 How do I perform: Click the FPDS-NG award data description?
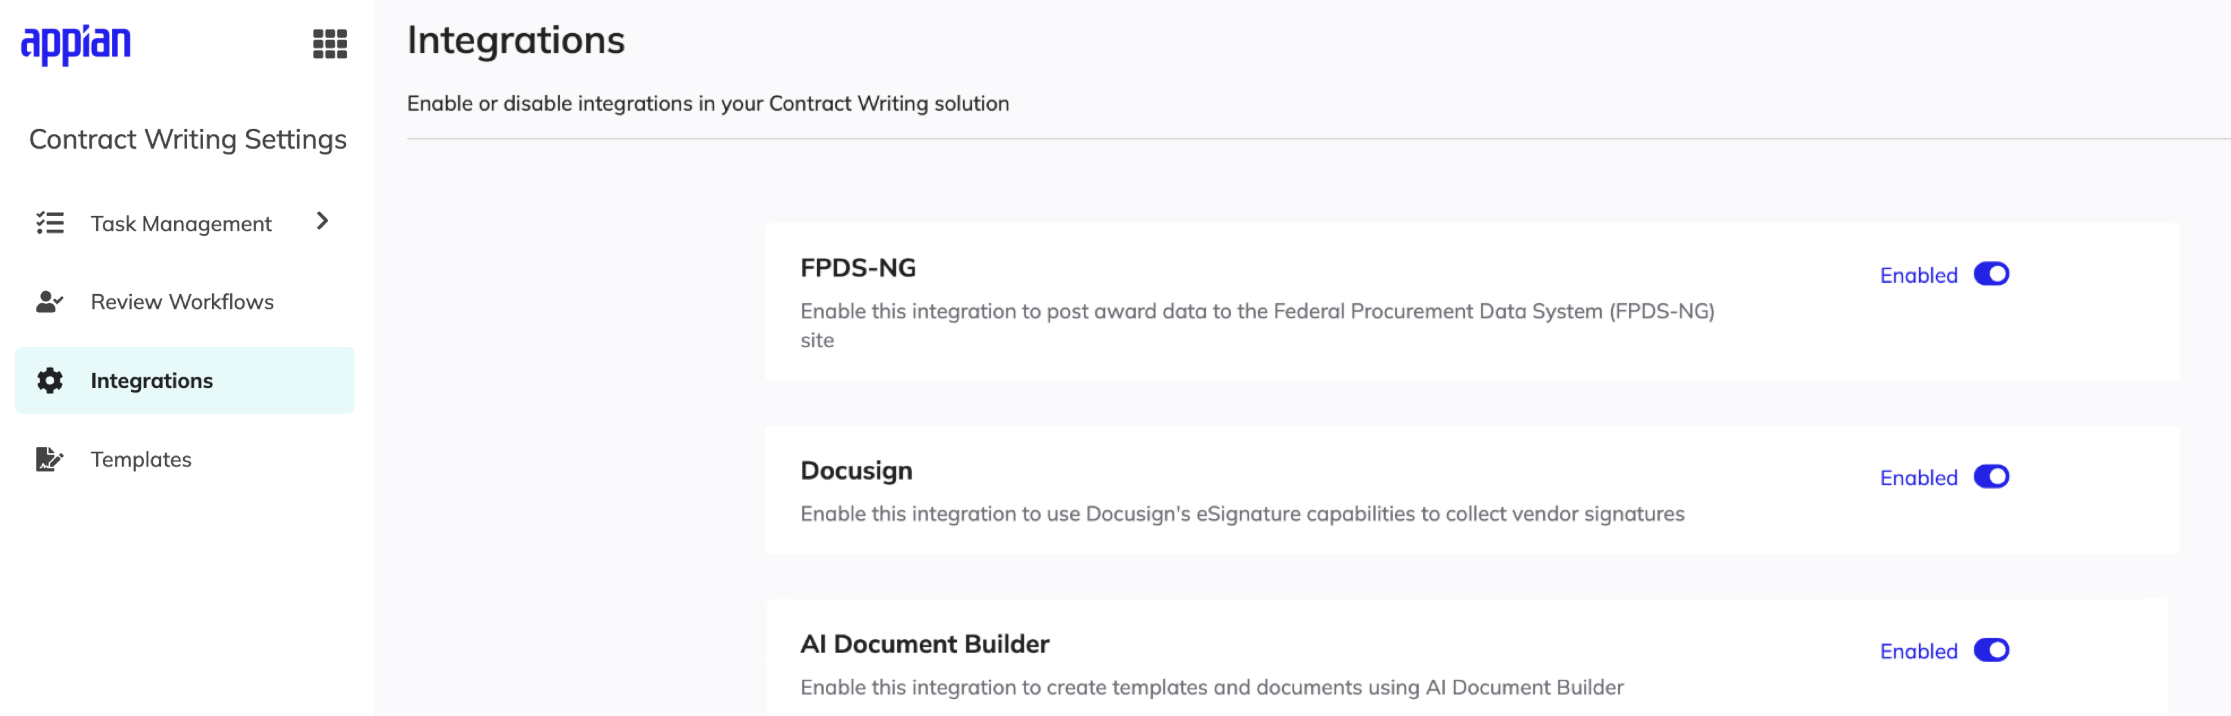[x=1257, y=325]
